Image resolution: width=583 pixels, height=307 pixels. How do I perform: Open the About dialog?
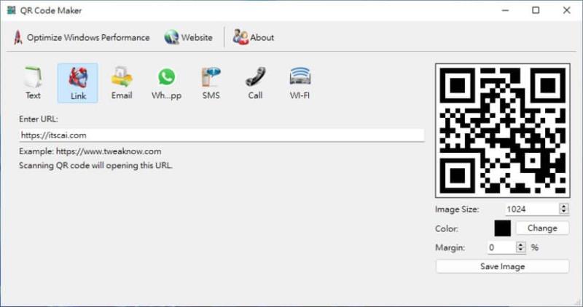pyautogui.click(x=254, y=37)
